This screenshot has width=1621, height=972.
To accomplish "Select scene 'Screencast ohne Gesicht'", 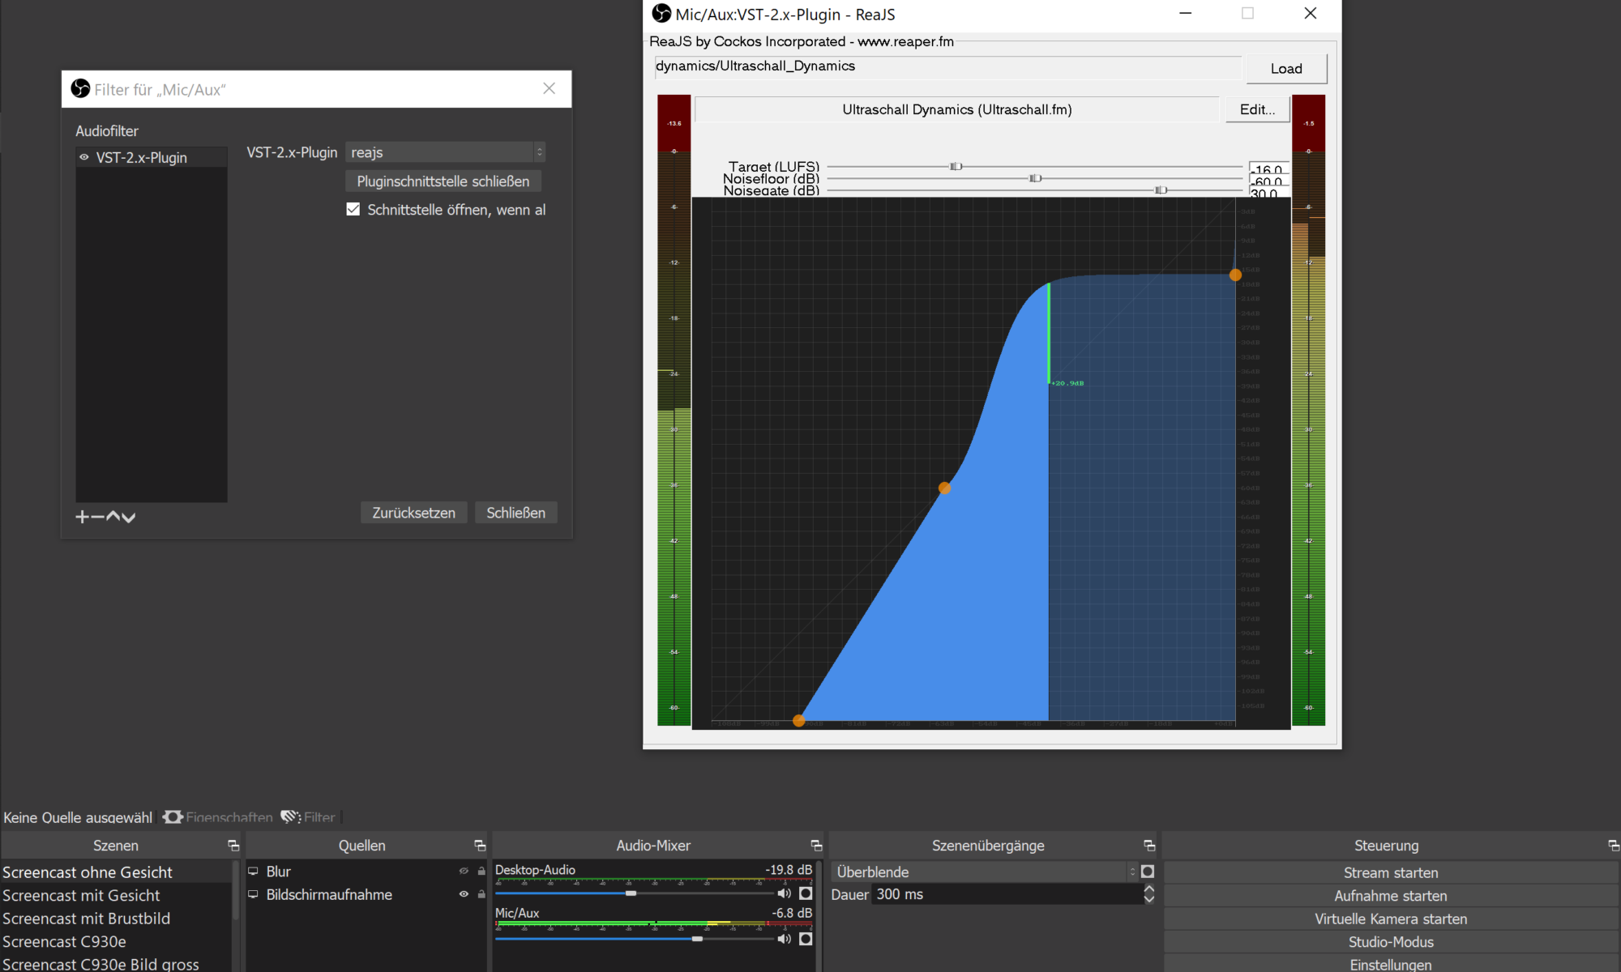I will point(116,872).
